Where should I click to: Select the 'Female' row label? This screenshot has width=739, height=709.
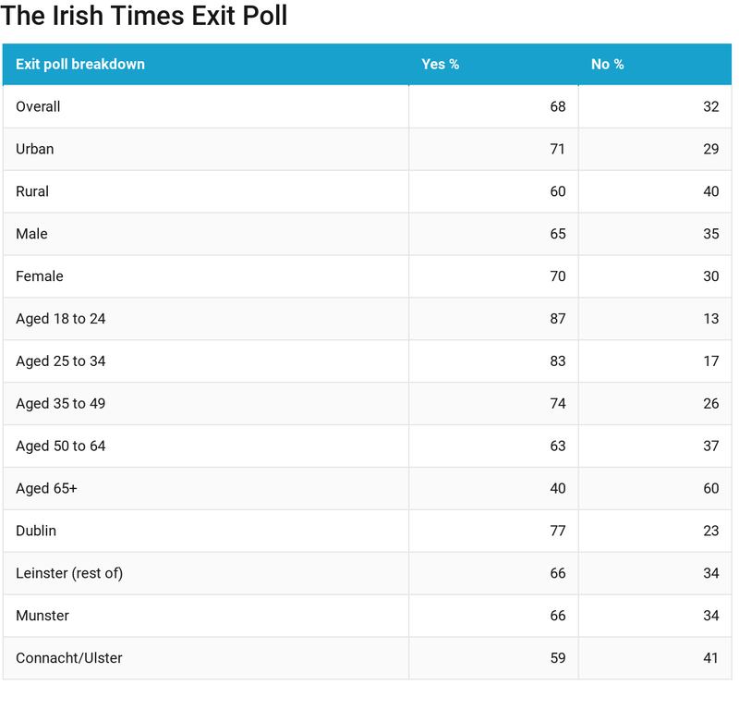pos(40,276)
